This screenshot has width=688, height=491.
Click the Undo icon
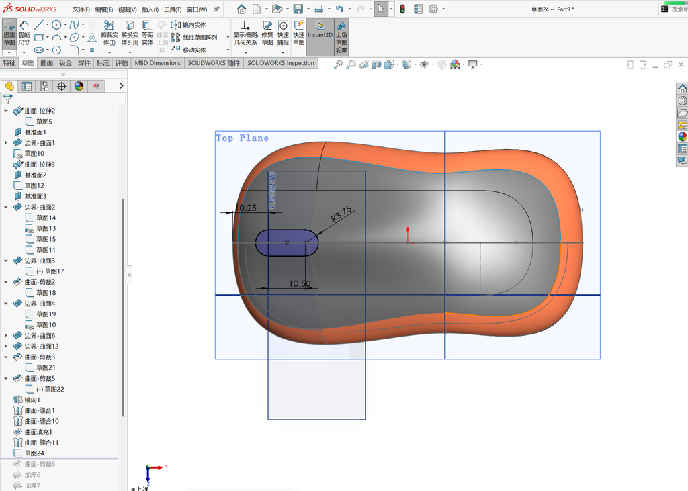[x=339, y=9]
